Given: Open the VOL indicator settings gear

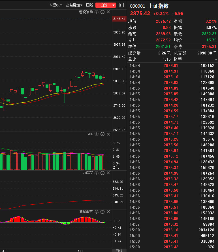Looking at the screenshot, I should tap(97, 134).
